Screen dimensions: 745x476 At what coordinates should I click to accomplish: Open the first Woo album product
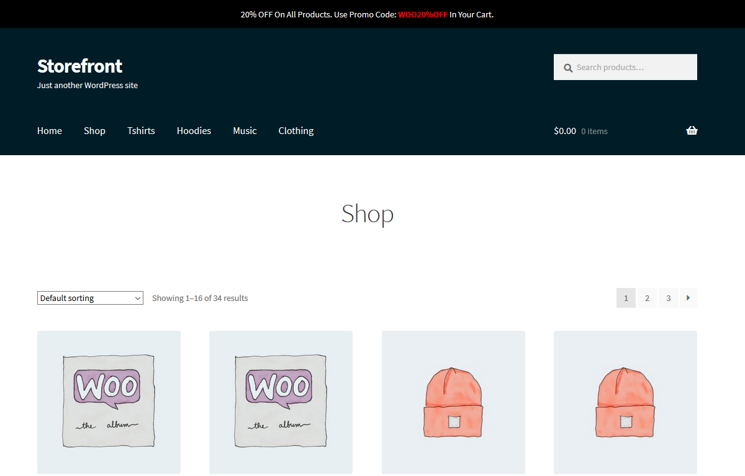click(x=109, y=402)
